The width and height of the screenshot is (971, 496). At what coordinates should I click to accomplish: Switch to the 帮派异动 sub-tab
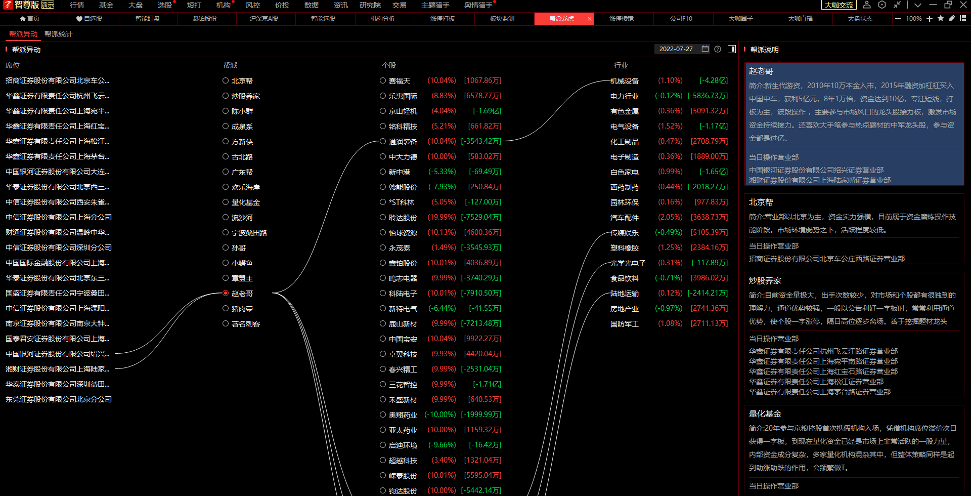(24, 34)
